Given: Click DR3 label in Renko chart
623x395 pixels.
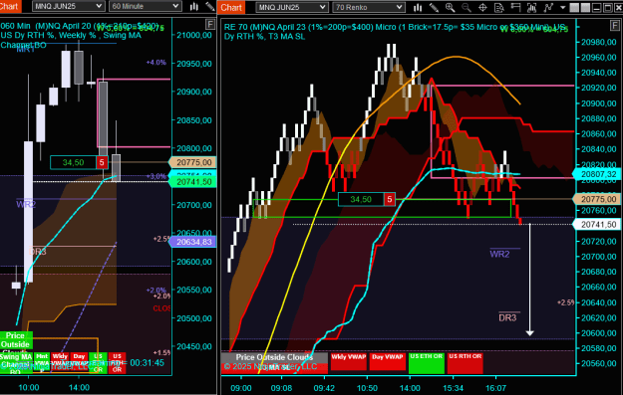Looking at the screenshot, I should pyautogui.click(x=507, y=317).
